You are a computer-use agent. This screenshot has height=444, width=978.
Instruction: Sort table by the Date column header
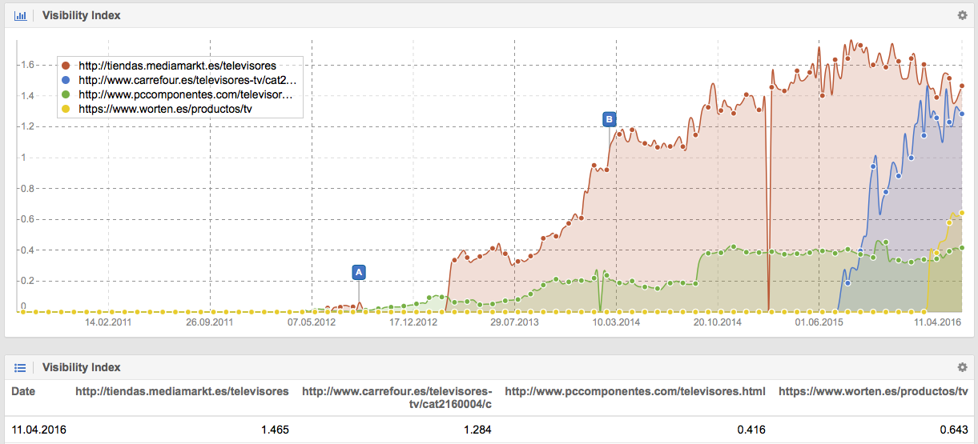coord(23,391)
